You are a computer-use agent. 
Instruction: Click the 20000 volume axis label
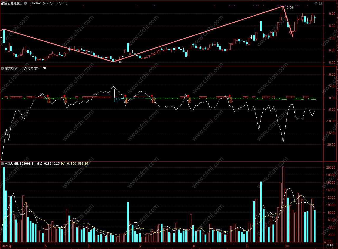pos(331,168)
